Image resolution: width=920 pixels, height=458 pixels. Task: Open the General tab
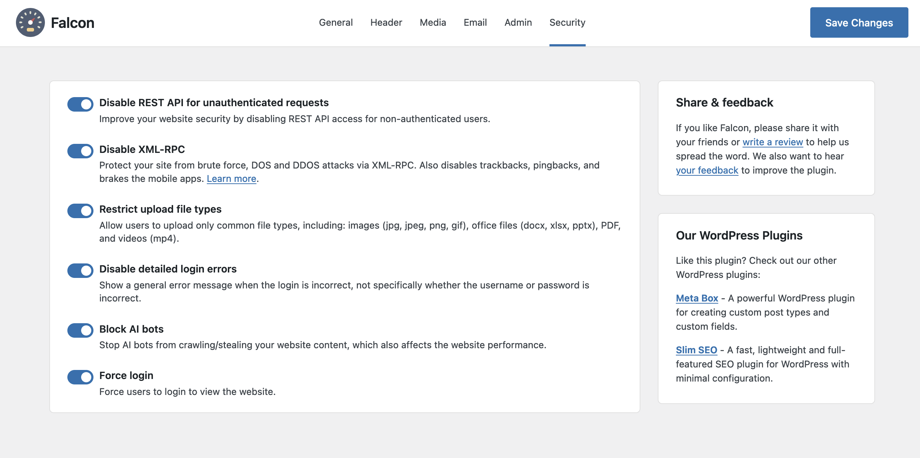coord(336,22)
